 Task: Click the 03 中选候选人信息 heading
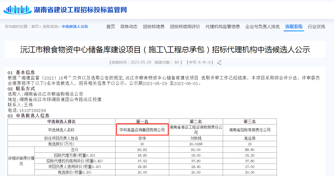point(29,116)
